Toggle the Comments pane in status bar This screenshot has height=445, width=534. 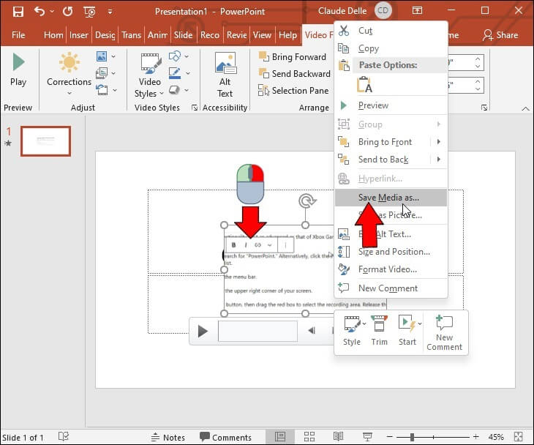click(x=225, y=437)
